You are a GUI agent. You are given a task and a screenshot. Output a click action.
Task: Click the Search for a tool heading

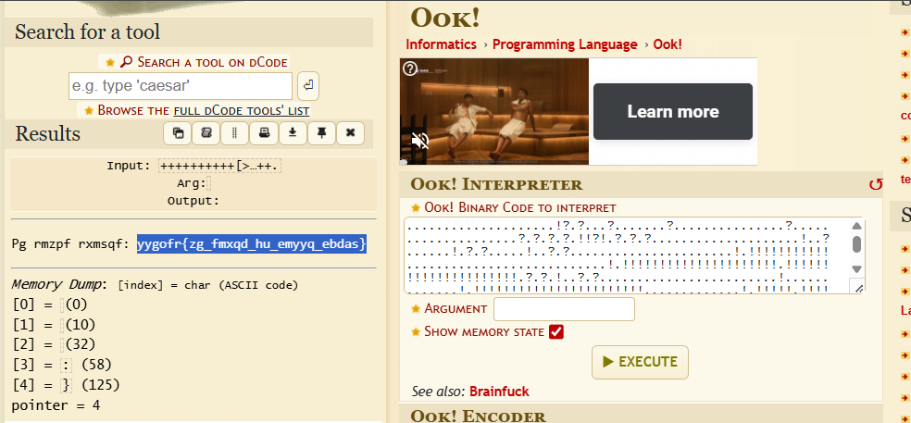coord(87,32)
